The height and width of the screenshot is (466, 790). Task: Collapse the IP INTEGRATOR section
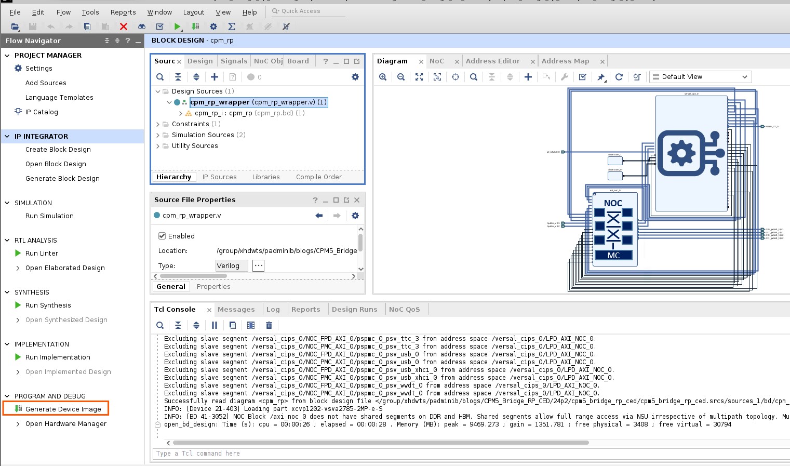click(x=7, y=137)
